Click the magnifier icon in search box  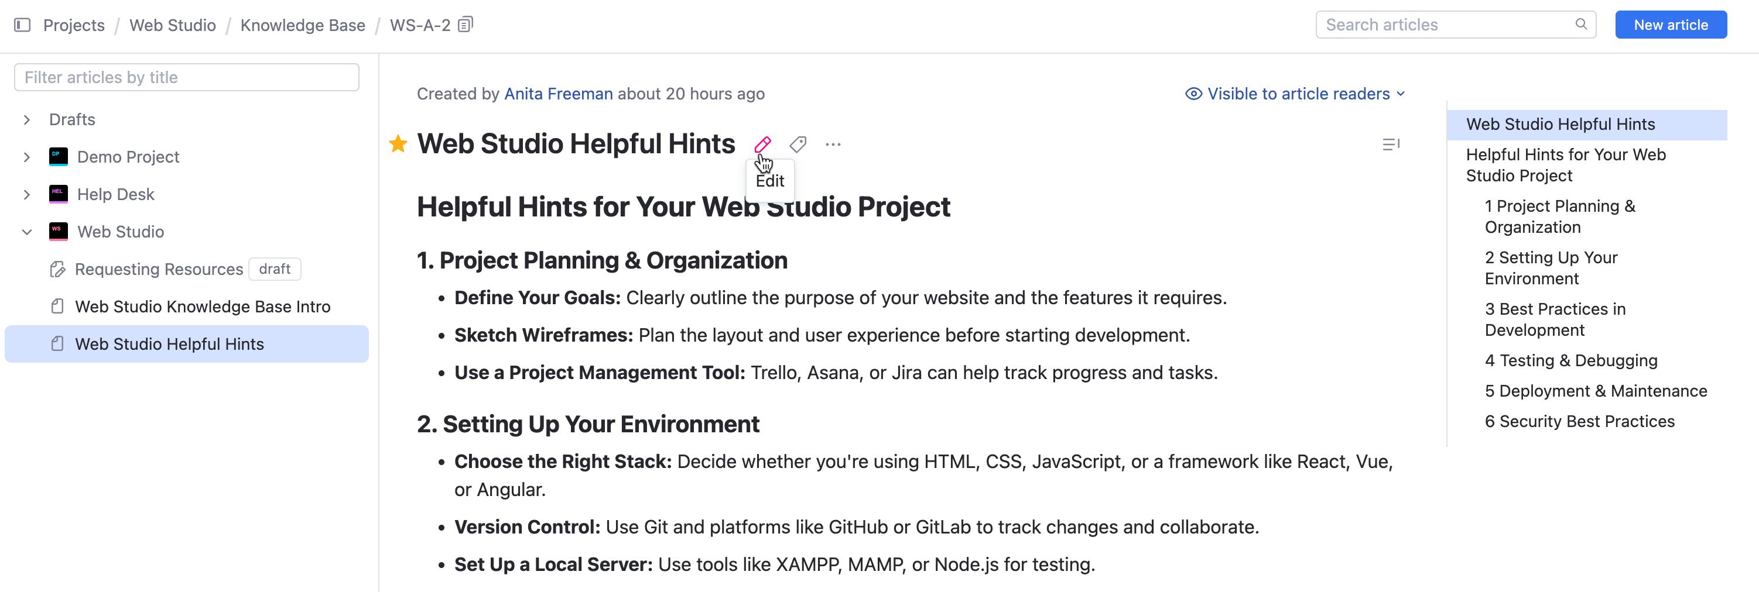point(1581,25)
